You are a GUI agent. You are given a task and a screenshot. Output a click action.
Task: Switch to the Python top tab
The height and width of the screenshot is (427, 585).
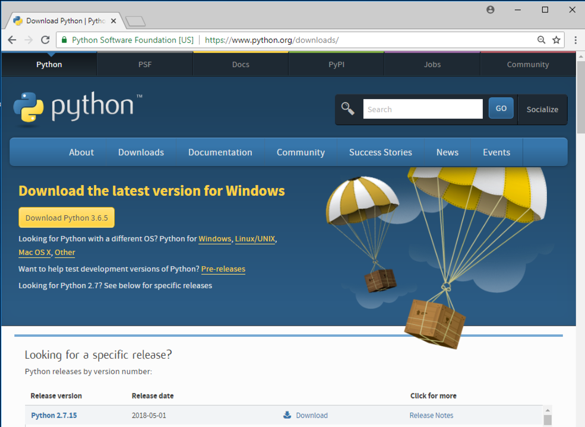coord(49,65)
